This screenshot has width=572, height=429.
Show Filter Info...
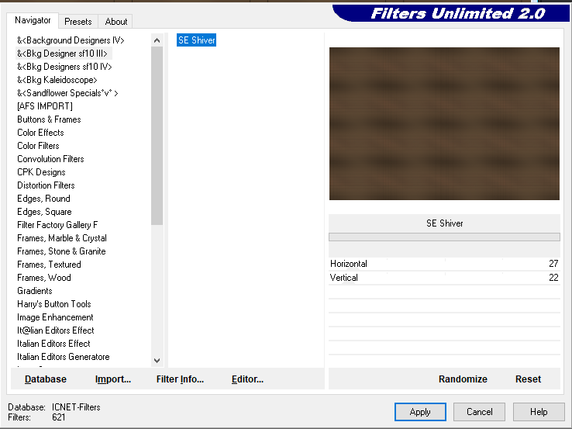(180, 379)
